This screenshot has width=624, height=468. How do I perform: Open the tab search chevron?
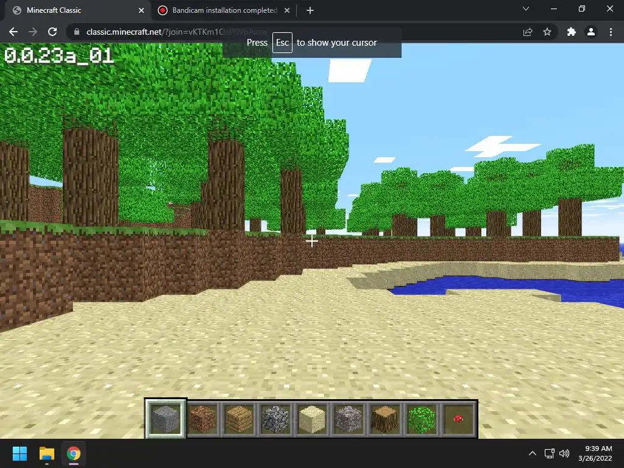coord(526,9)
